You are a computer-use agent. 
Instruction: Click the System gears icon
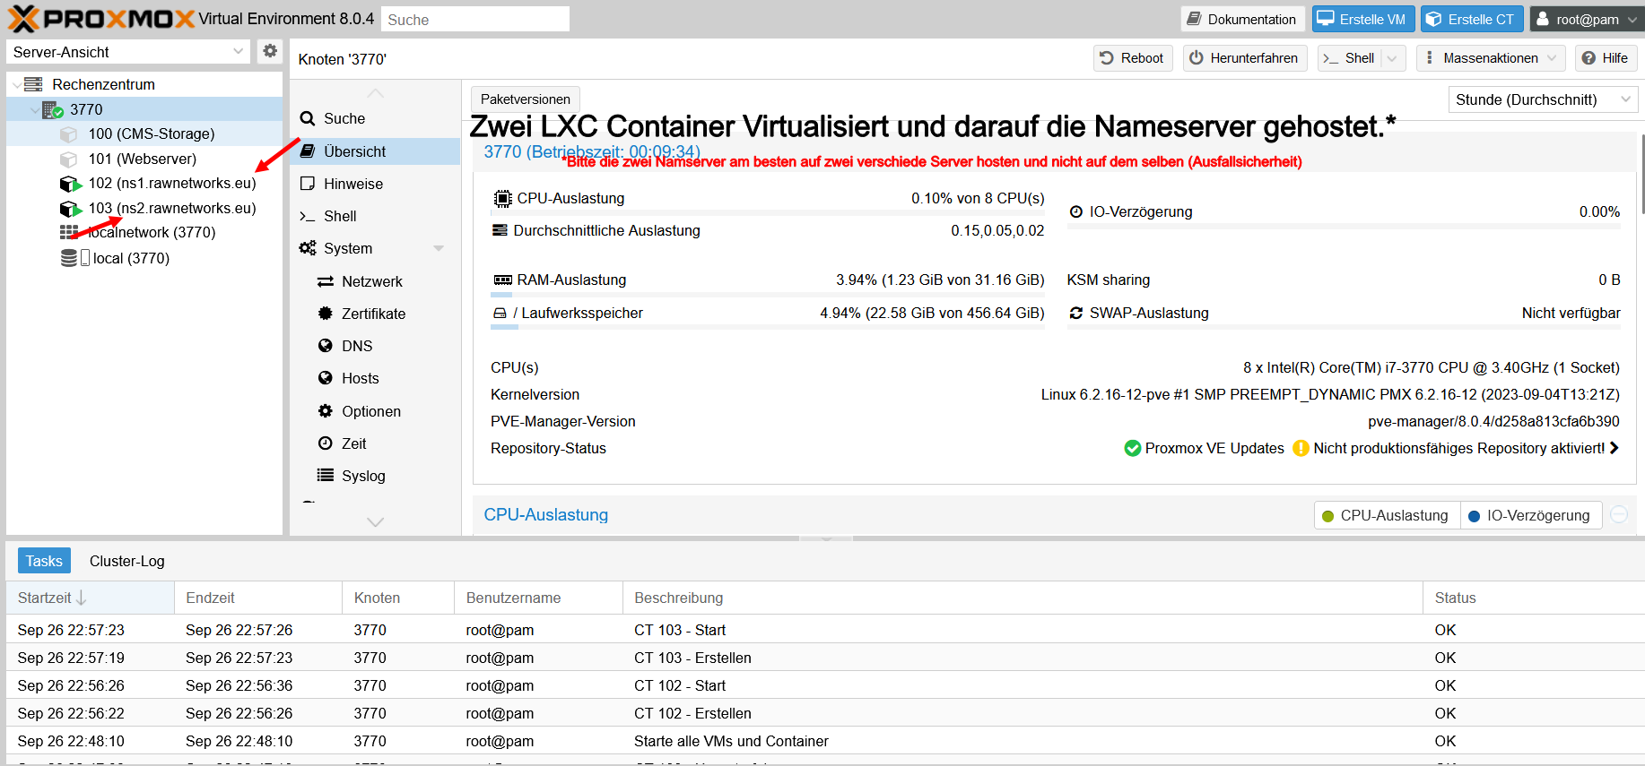coord(308,248)
